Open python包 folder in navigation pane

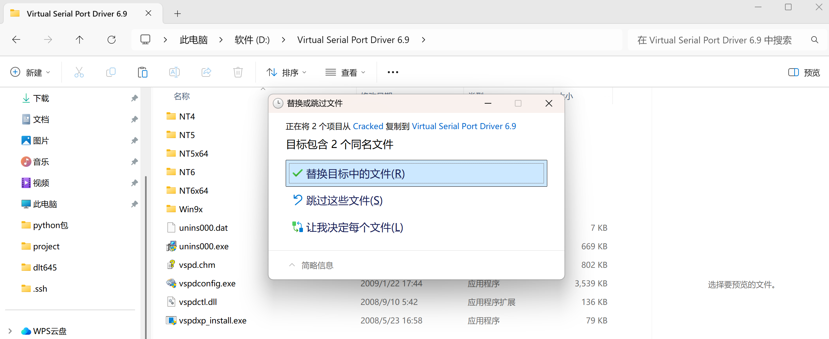tap(50, 225)
